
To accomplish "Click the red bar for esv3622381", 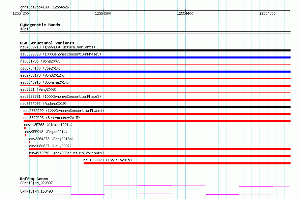I will pos(155,100).
